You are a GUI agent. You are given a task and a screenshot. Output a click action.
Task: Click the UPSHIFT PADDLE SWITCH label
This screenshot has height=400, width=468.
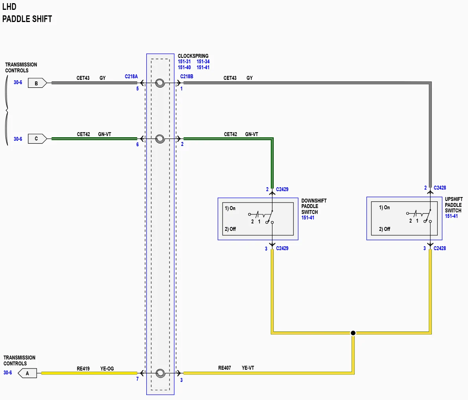click(454, 205)
